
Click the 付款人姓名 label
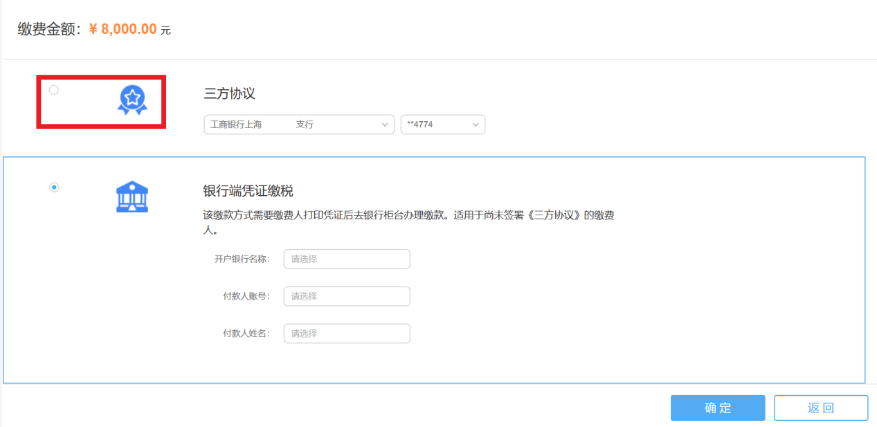(x=246, y=334)
